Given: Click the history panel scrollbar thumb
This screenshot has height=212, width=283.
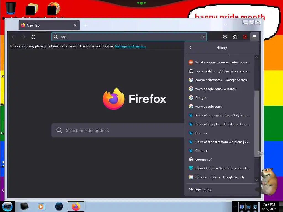Looking at the screenshot, I should [x=256, y=124].
